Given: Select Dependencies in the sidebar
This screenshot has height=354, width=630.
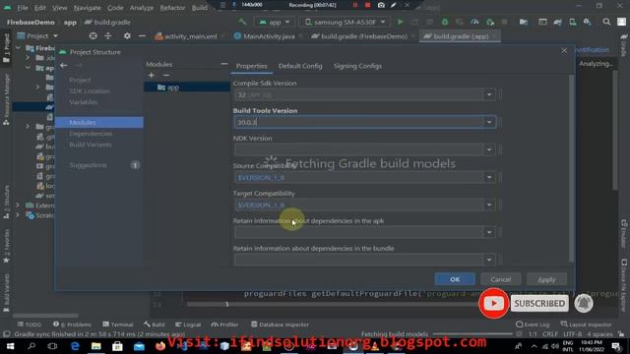Looking at the screenshot, I should click(x=91, y=134).
